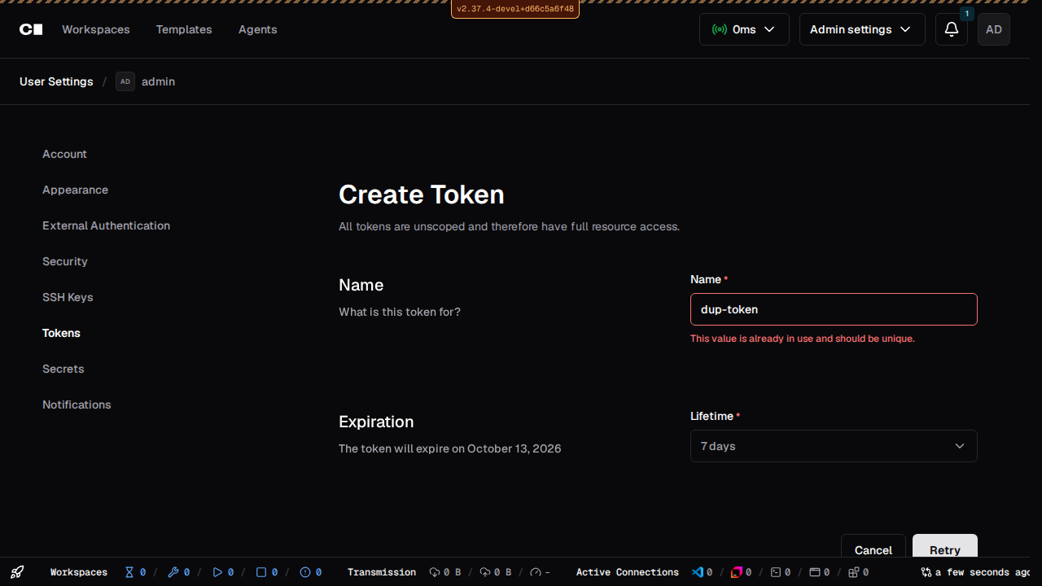Click the Coder logo icon
1042x586 pixels.
31,29
